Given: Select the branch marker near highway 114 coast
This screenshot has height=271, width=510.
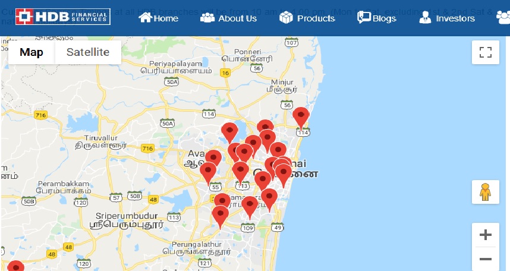Looking at the screenshot, I should [301, 118].
